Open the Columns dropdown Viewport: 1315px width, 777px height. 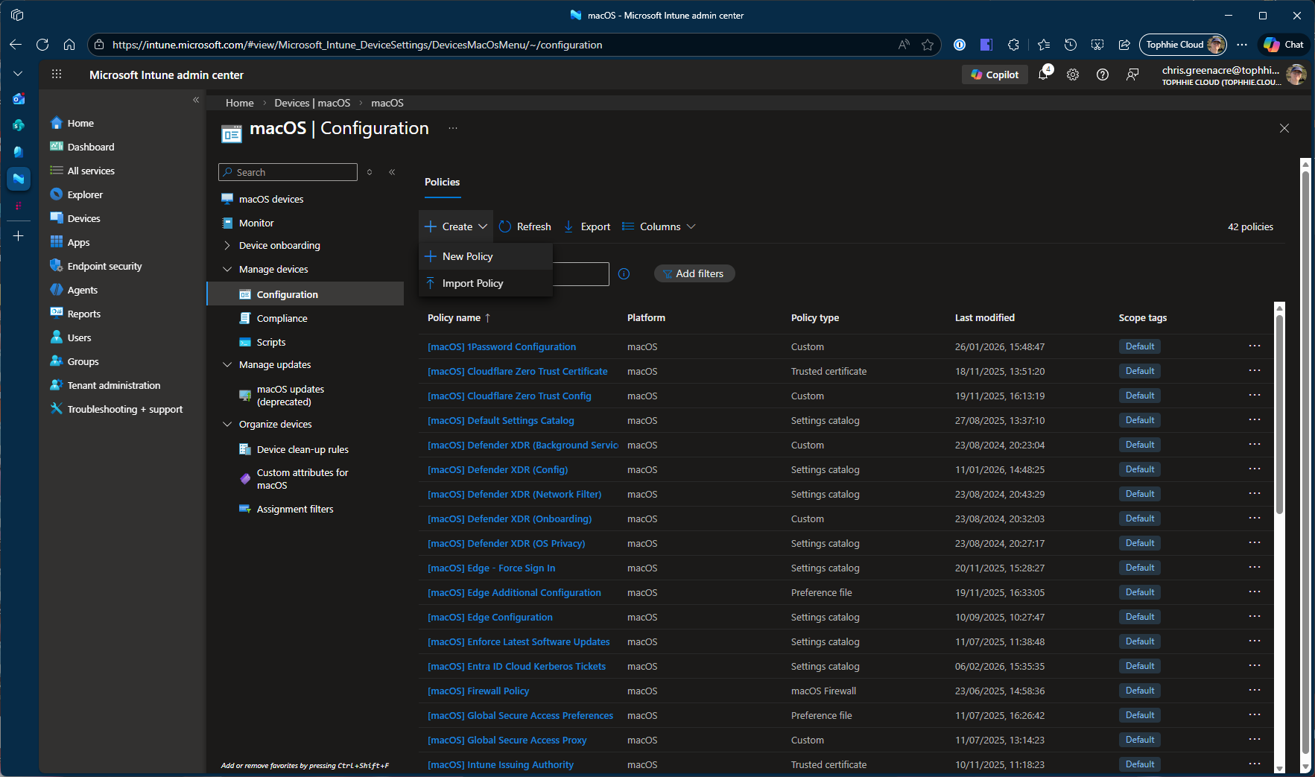click(659, 226)
